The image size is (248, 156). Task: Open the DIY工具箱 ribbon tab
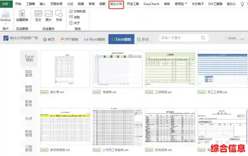pyautogui.click(x=215, y=4)
